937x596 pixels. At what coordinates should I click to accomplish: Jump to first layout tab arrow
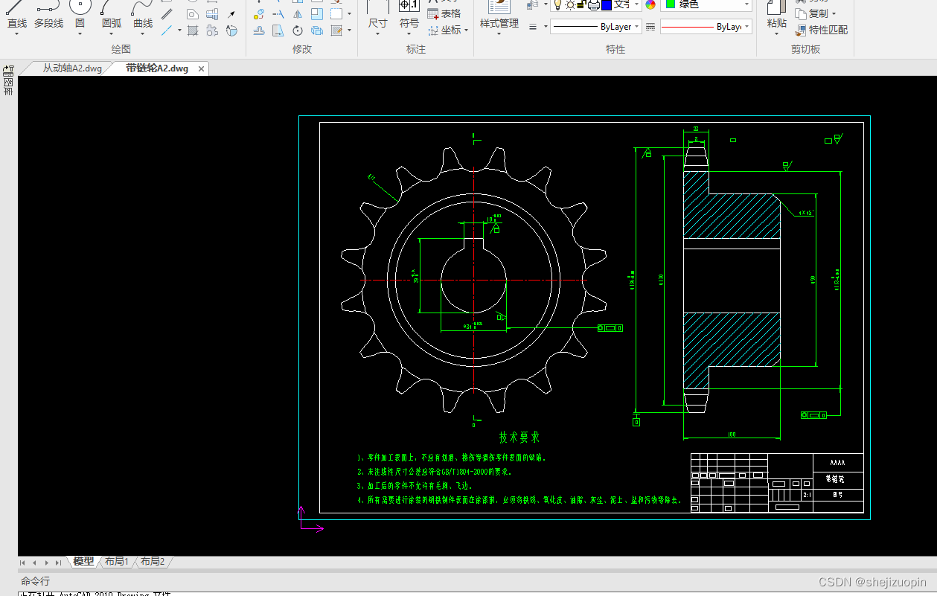pos(23,563)
